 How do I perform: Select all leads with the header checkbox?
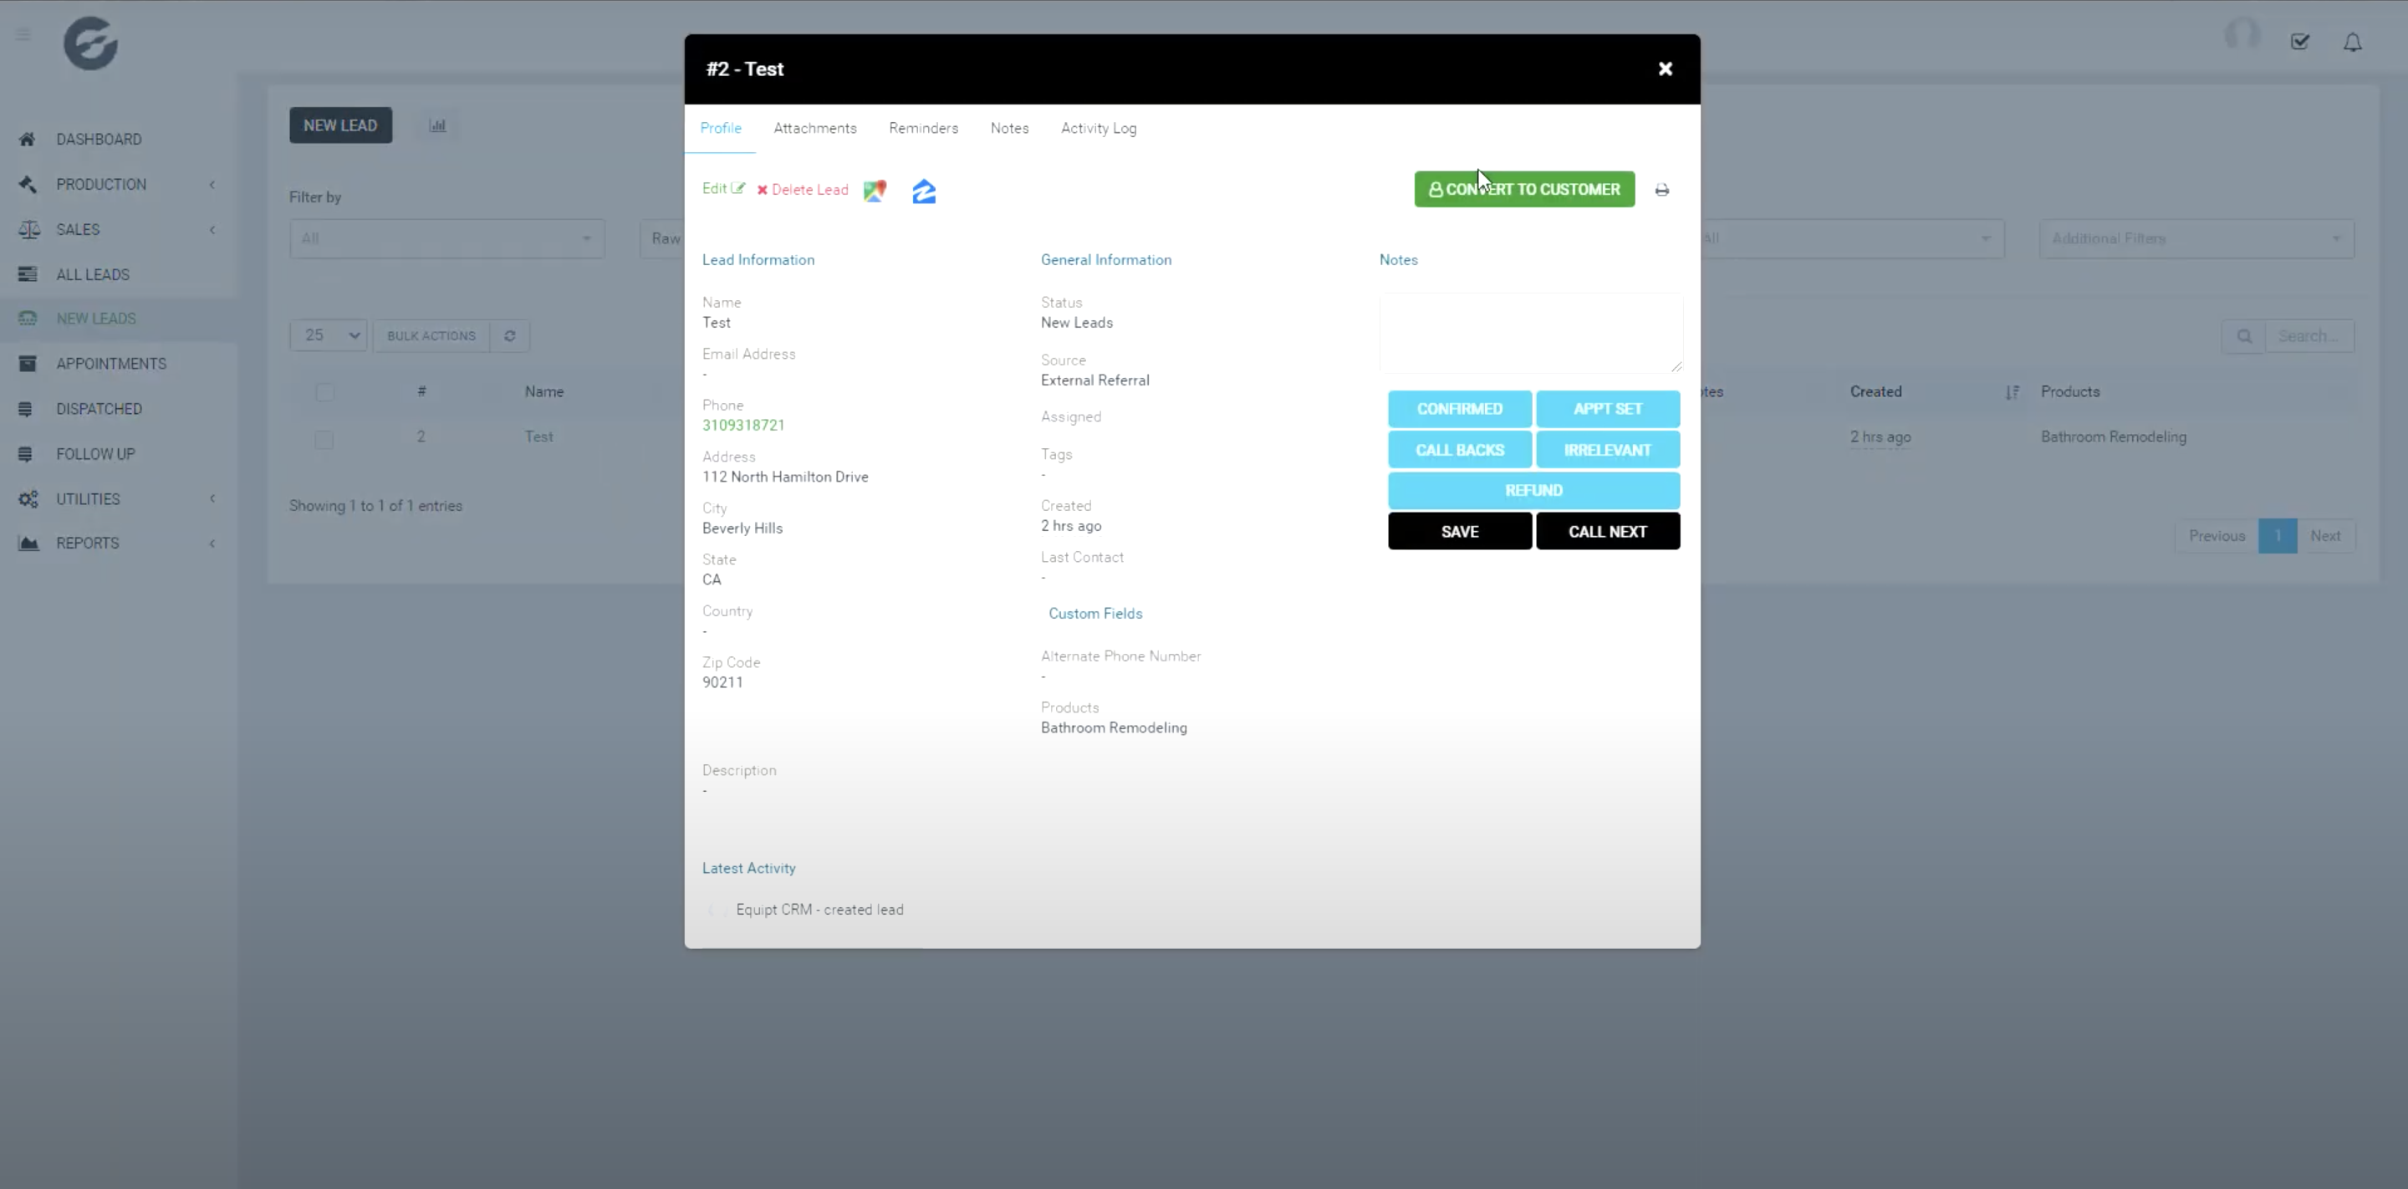pyautogui.click(x=324, y=391)
